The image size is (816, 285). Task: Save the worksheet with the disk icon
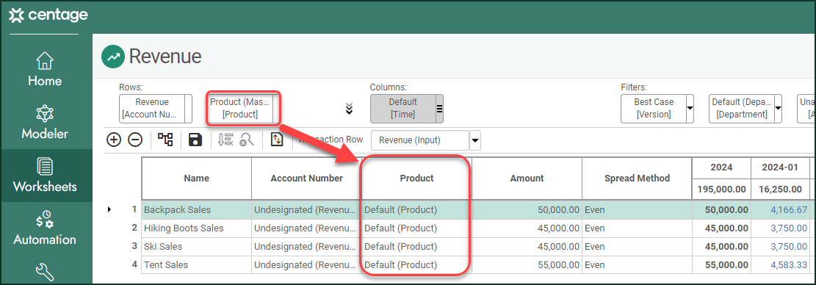pos(195,140)
